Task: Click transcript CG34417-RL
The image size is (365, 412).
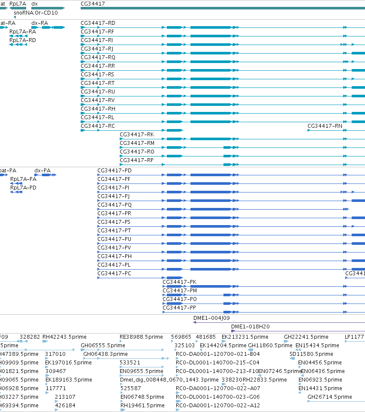Action: coord(97,117)
